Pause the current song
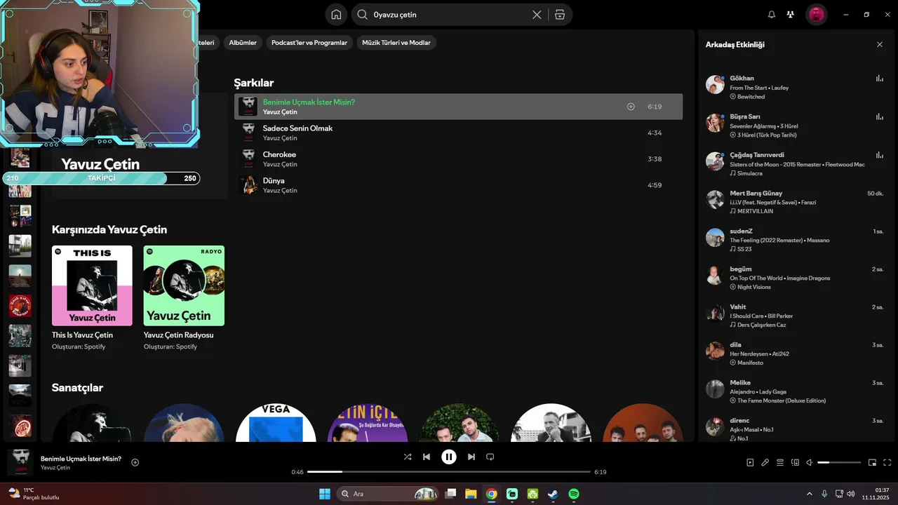 tap(449, 457)
